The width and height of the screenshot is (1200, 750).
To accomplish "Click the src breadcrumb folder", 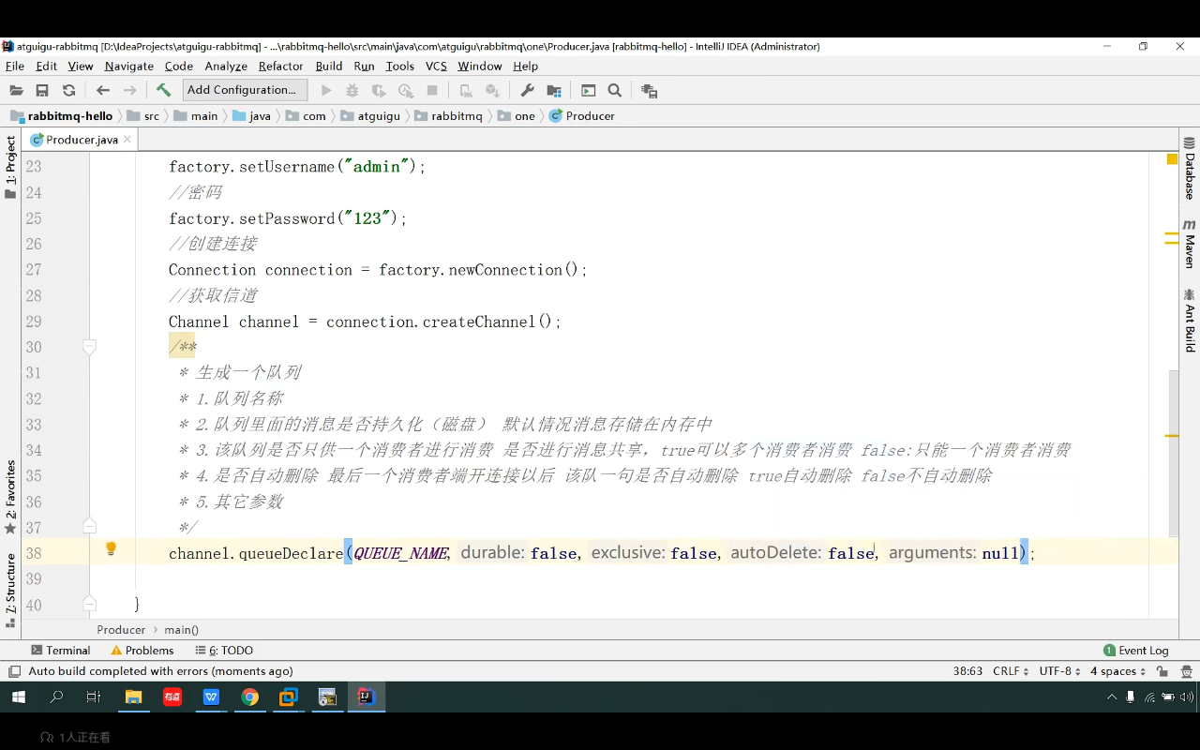I will coord(143,116).
